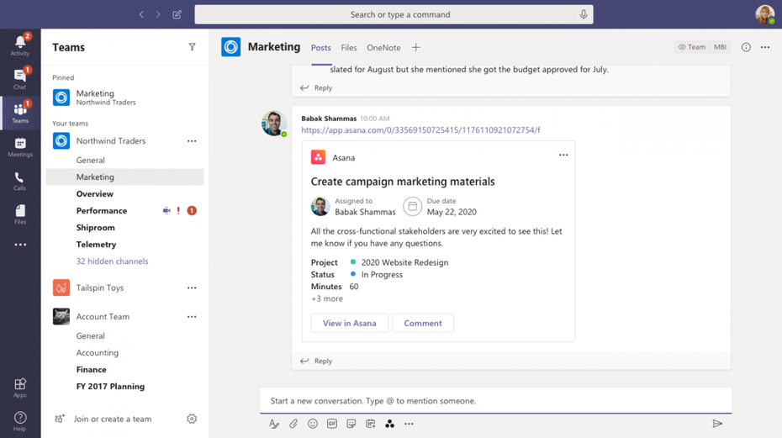
Task: Send the message with arrow icon
Action: click(717, 424)
